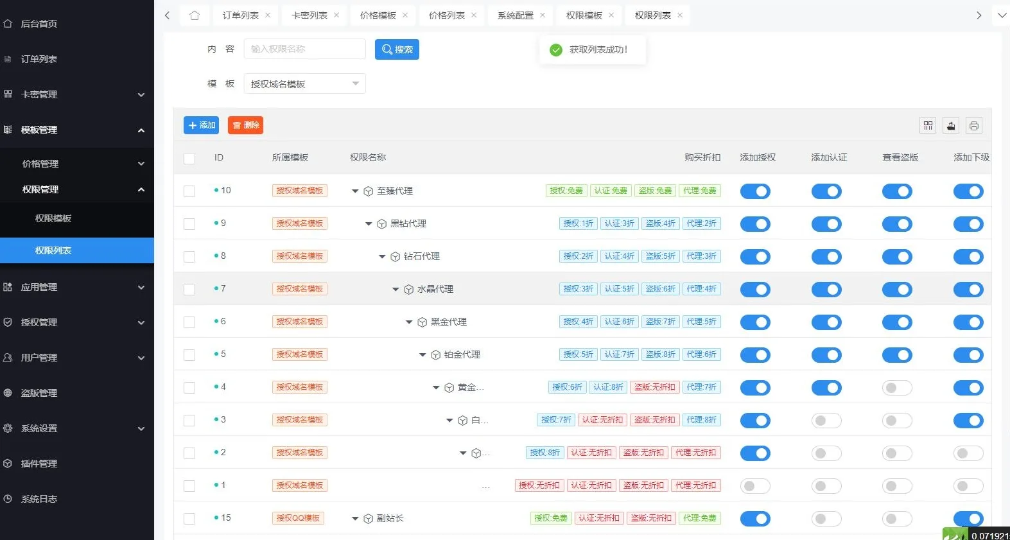Click the home icon tab
1010x540 pixels.
[x=195, y=15]
